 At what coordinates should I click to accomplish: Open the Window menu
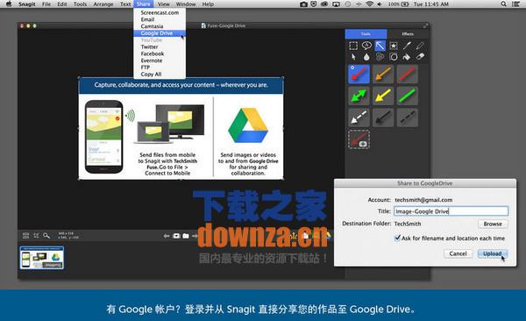186,4
